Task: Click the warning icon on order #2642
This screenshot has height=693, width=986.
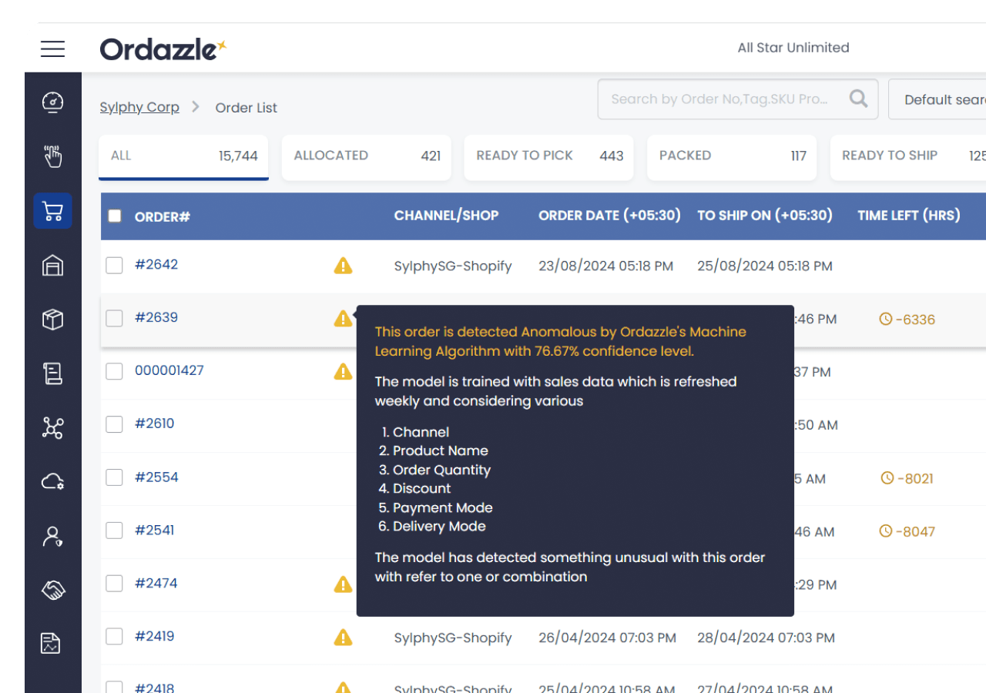Action: (343, 266)
